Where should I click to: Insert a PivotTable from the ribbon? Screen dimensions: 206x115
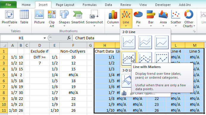pyautogui.click(x=9, y=18)
